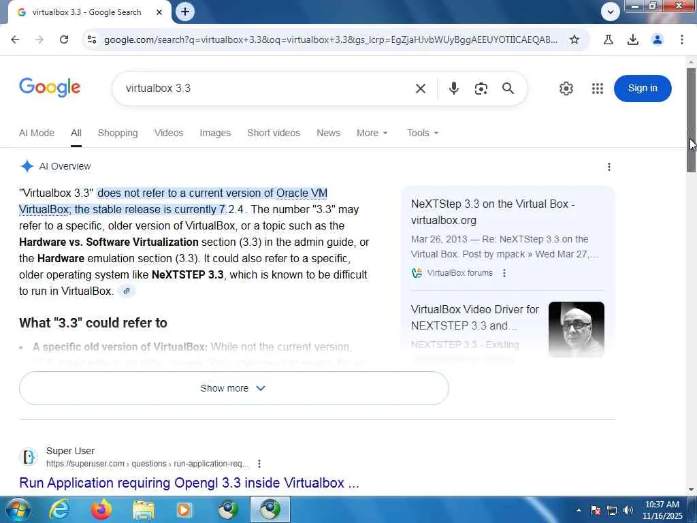Screen dimensions: 697x523
Task: Expand AI Overview with Show more
Action: [234, 388]
